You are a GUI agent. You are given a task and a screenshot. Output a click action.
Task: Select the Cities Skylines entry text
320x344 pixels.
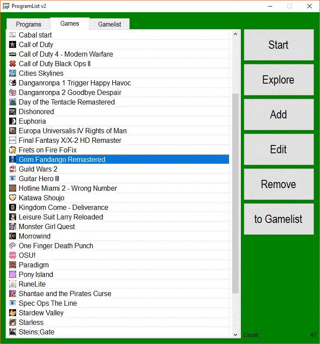click(41, 73)
